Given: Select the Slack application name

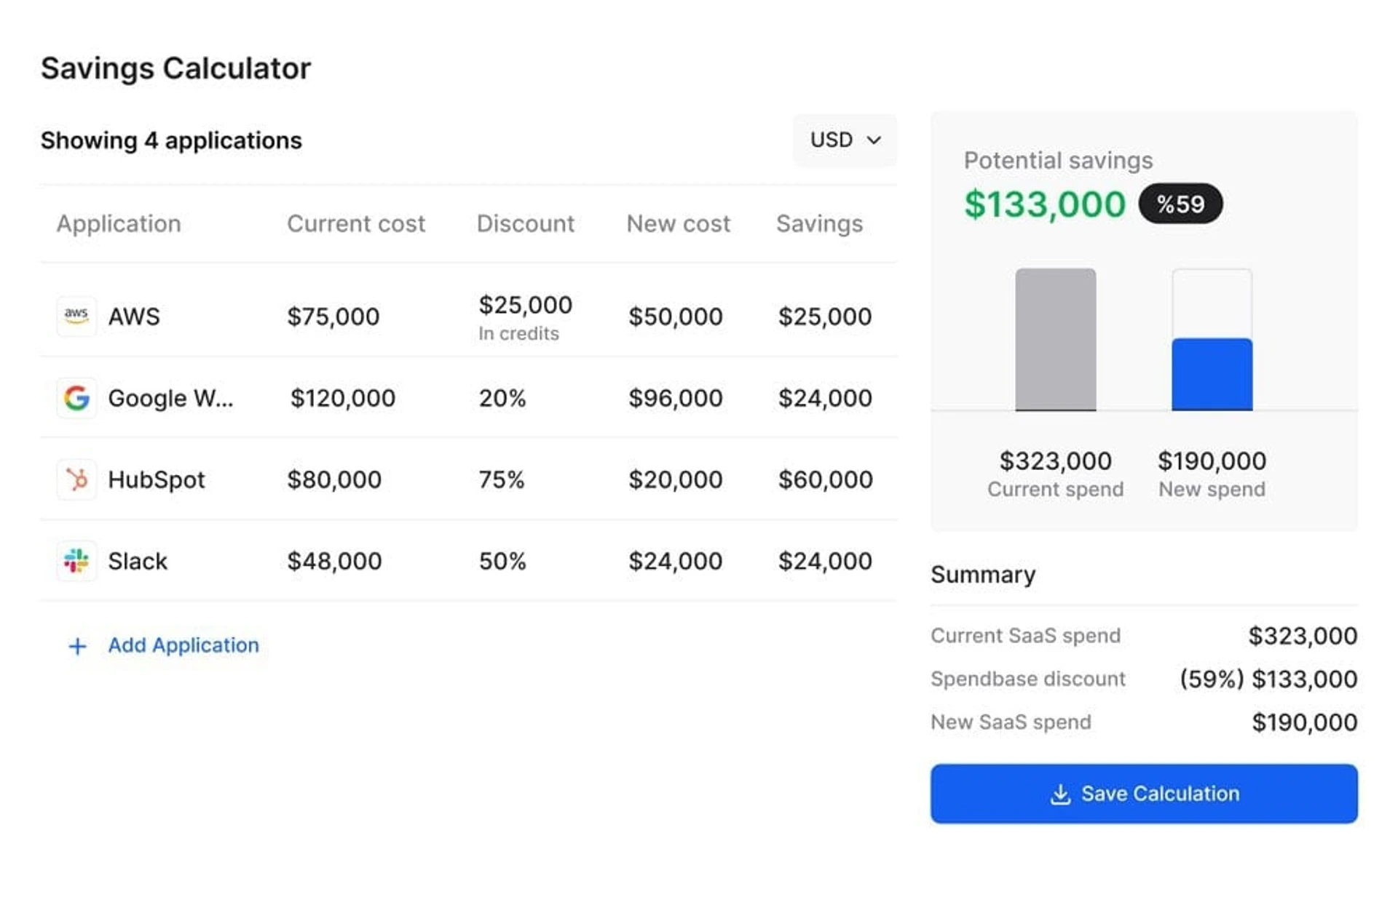Looking at the screenshot, I should [138, 561].
